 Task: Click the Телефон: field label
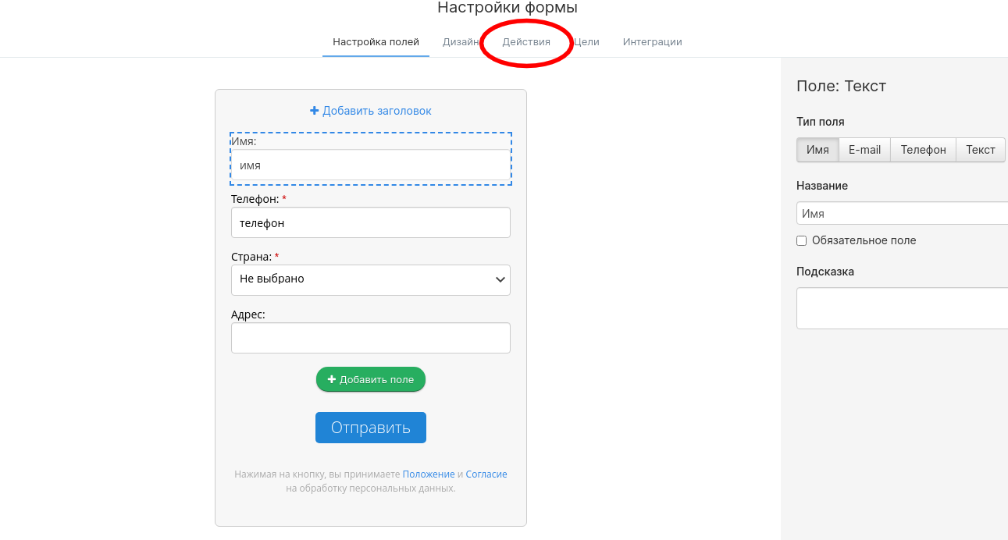pyautogui.click(x=255, y=199)
